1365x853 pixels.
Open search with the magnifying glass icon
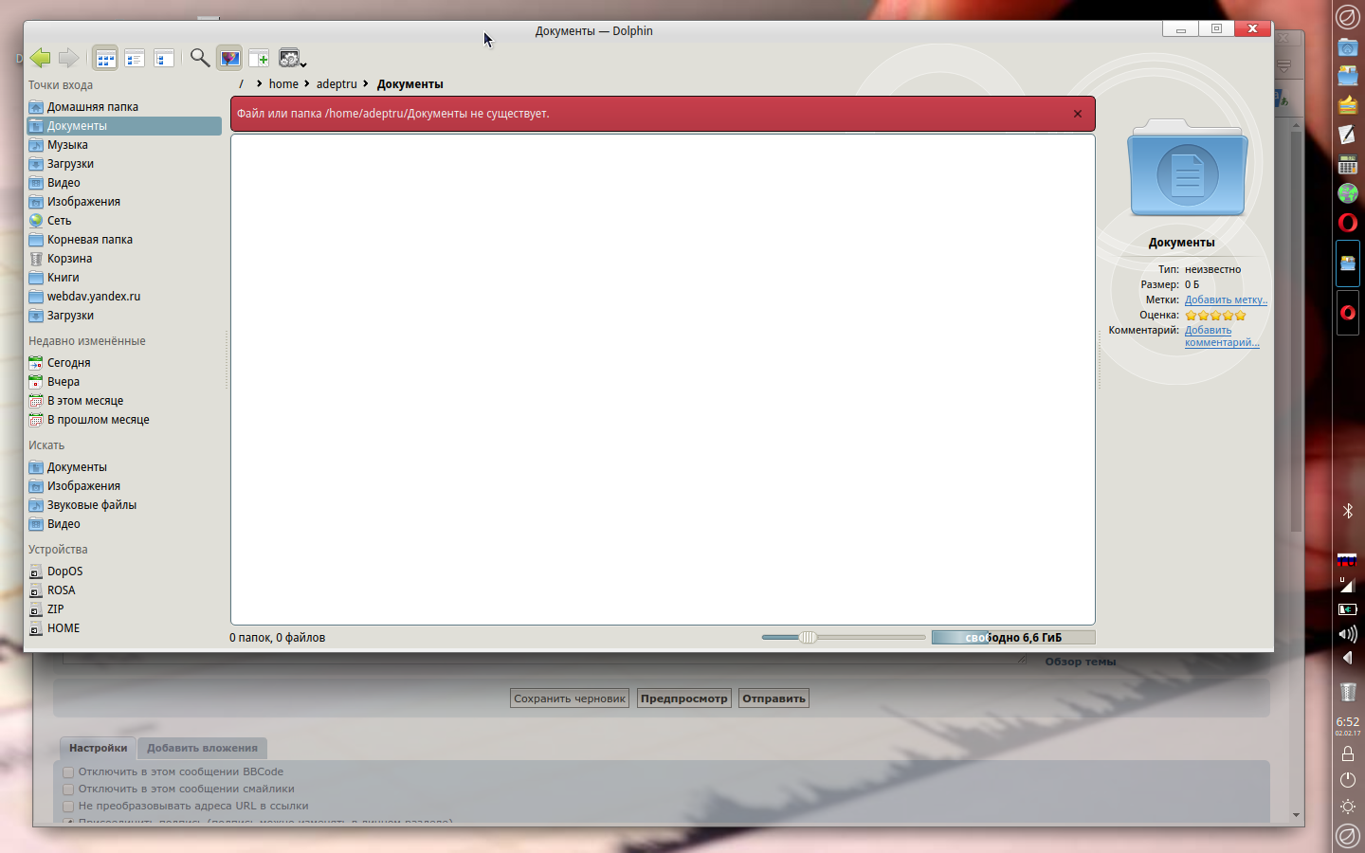200,58
